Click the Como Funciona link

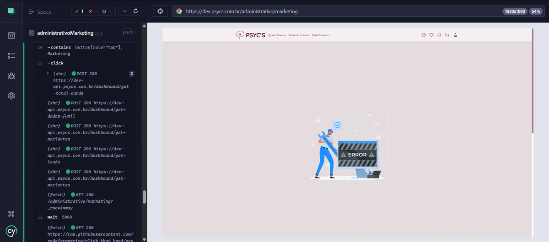coord(299,35)
